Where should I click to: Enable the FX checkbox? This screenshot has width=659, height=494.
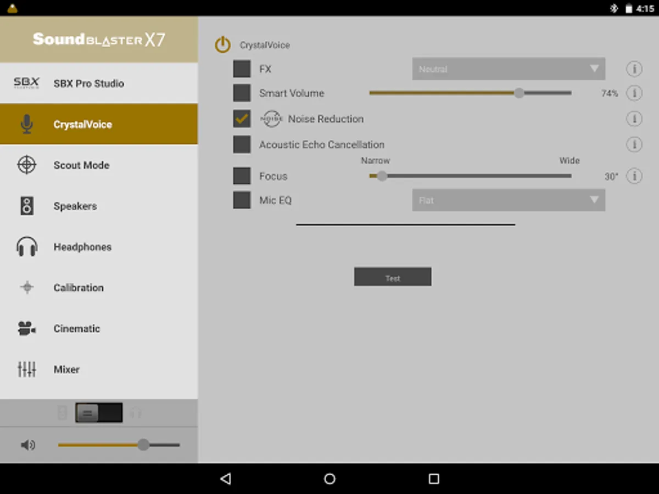click(x=242, y=69)
